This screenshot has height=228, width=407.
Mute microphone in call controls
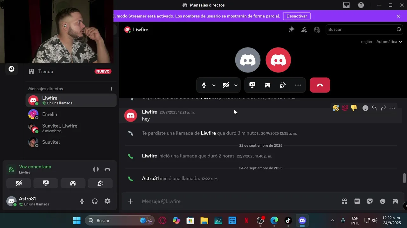pos(204,85)
